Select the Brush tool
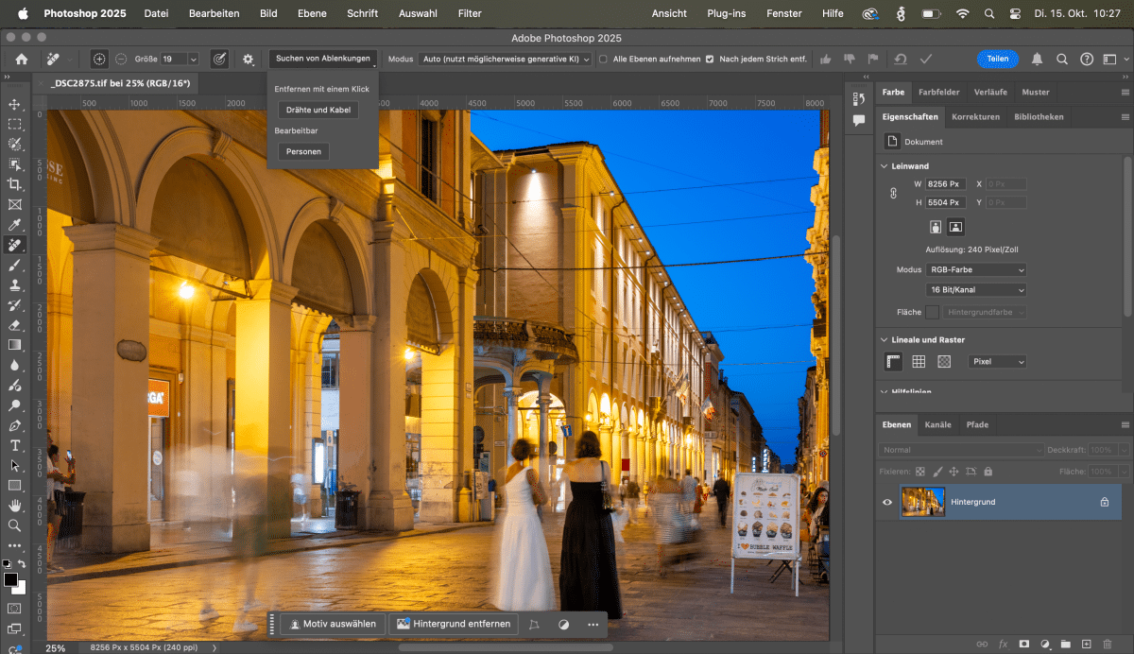Screen dimensions: 1134x654 point(14,265)
